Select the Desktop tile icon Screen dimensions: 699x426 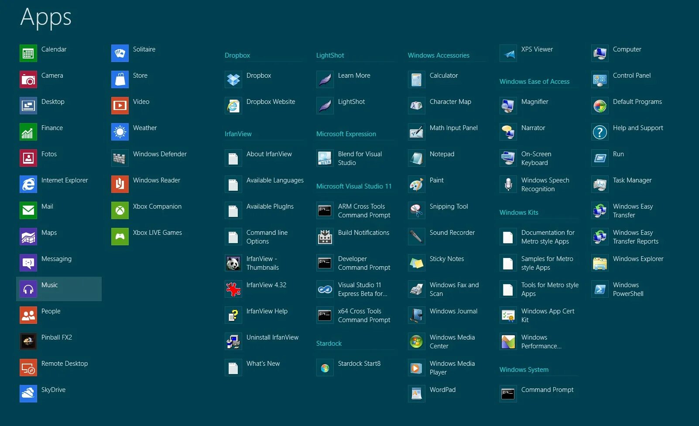(28, 106)
